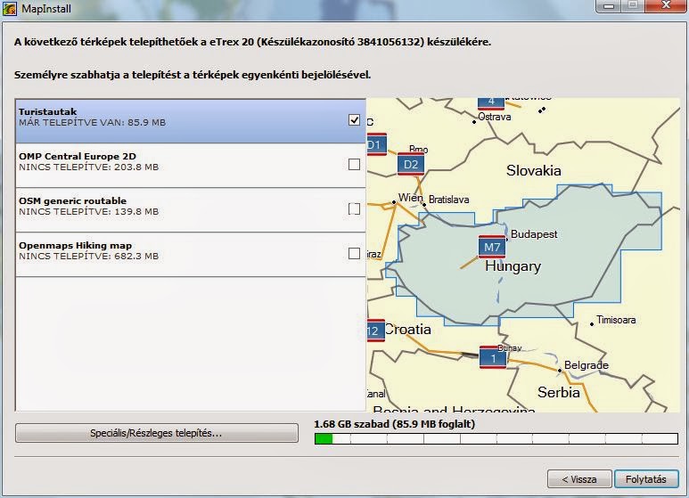The height and width of the screenshot is (498, 689).
Task: Click the Slovakia label on the map
Action: 533,170
